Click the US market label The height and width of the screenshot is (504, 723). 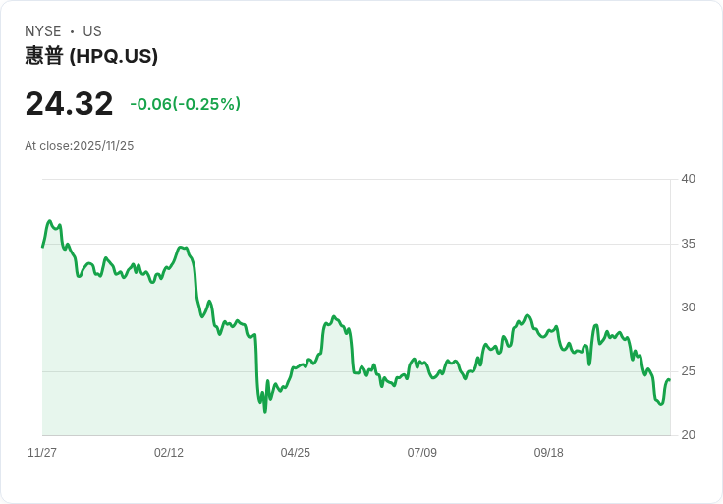point(92,31)
